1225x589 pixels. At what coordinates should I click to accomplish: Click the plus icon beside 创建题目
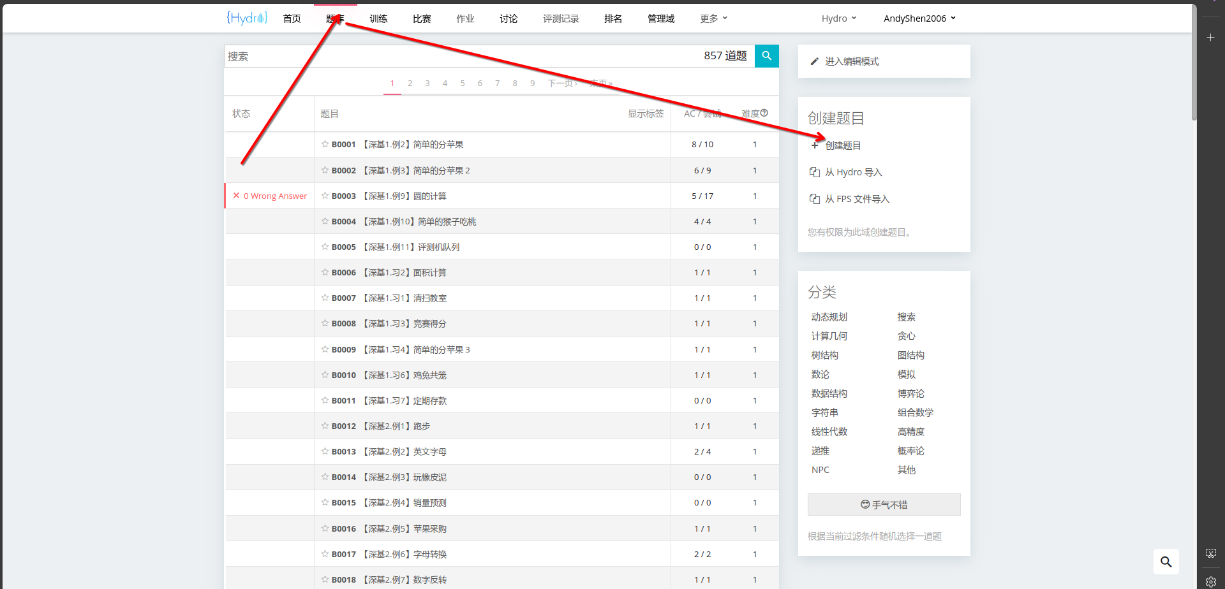point(814,145)
